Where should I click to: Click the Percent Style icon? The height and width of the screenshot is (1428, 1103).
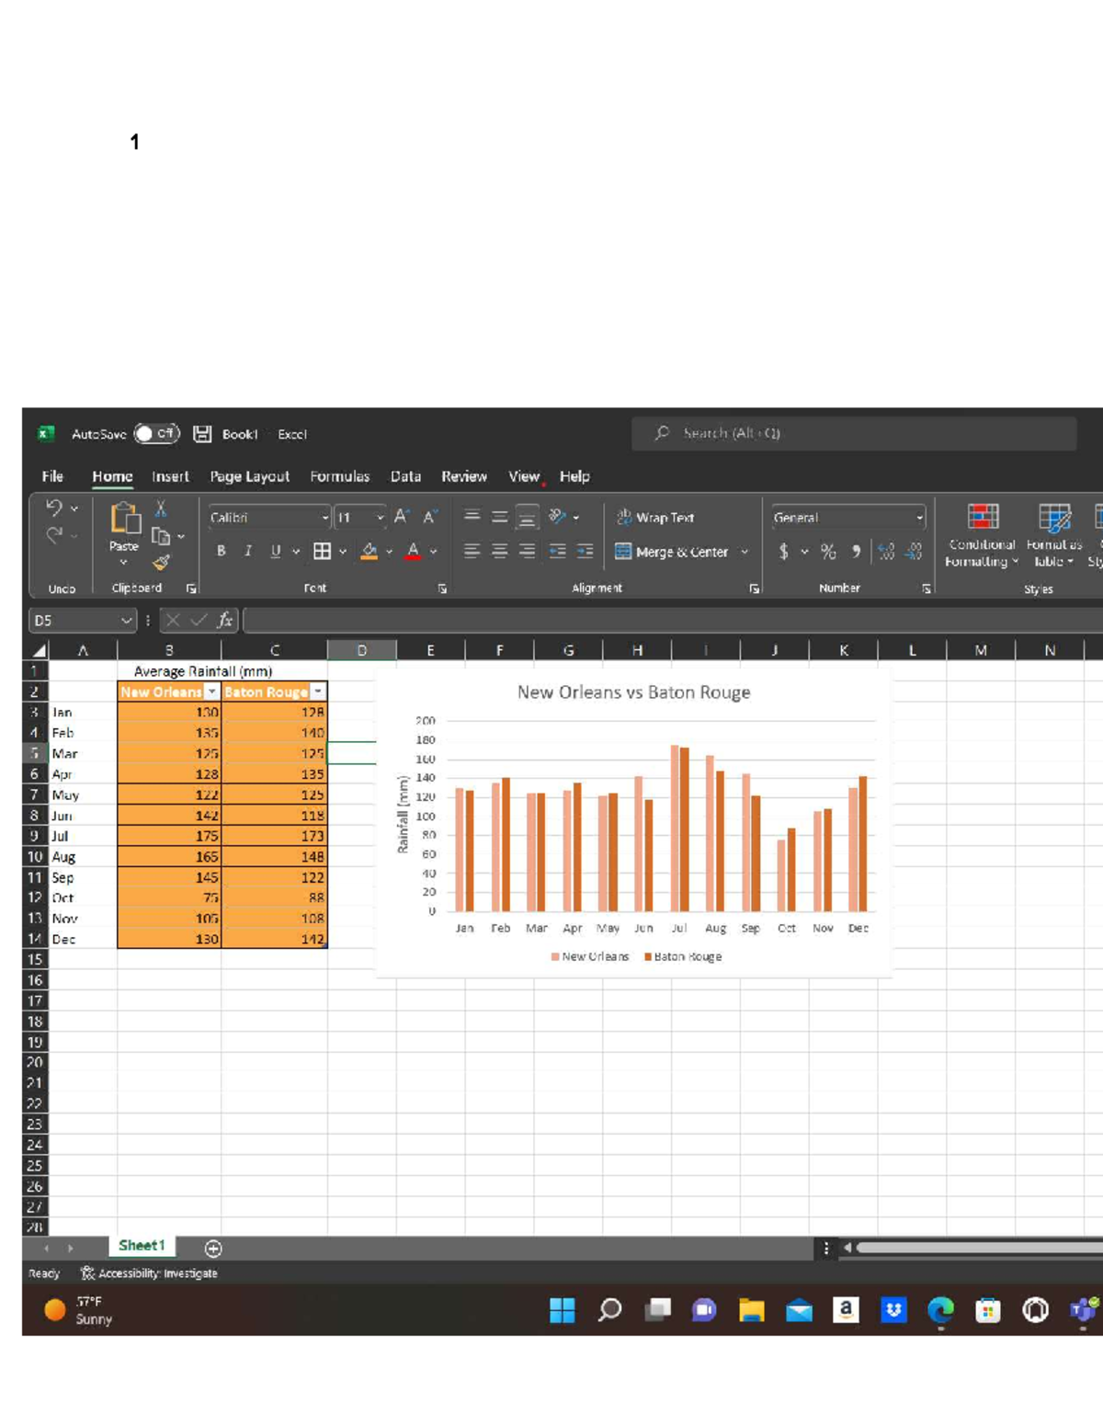point(828,552)
